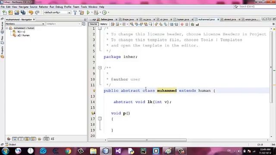This screenshot has height=155, width=276.
Task: Open the empty filter dropdown in Navigator
Action: [x=63, y=24]
